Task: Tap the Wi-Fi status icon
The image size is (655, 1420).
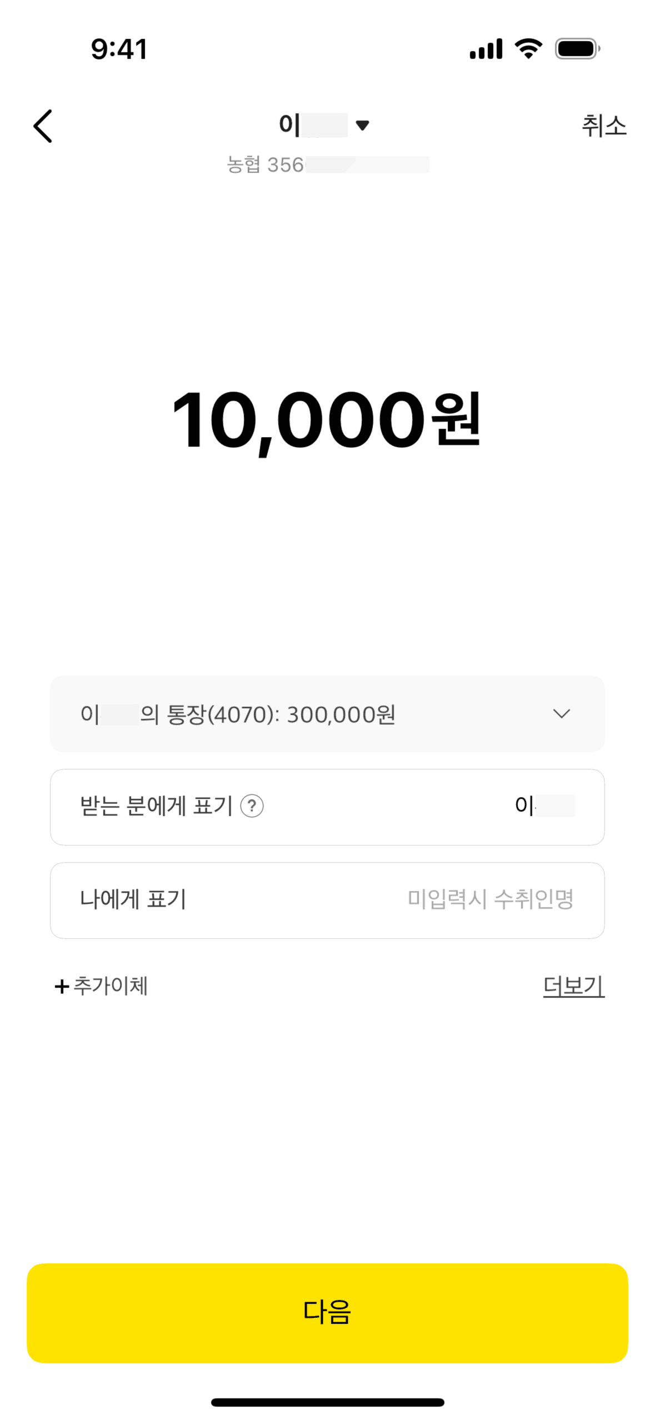Action: (528, 49)
